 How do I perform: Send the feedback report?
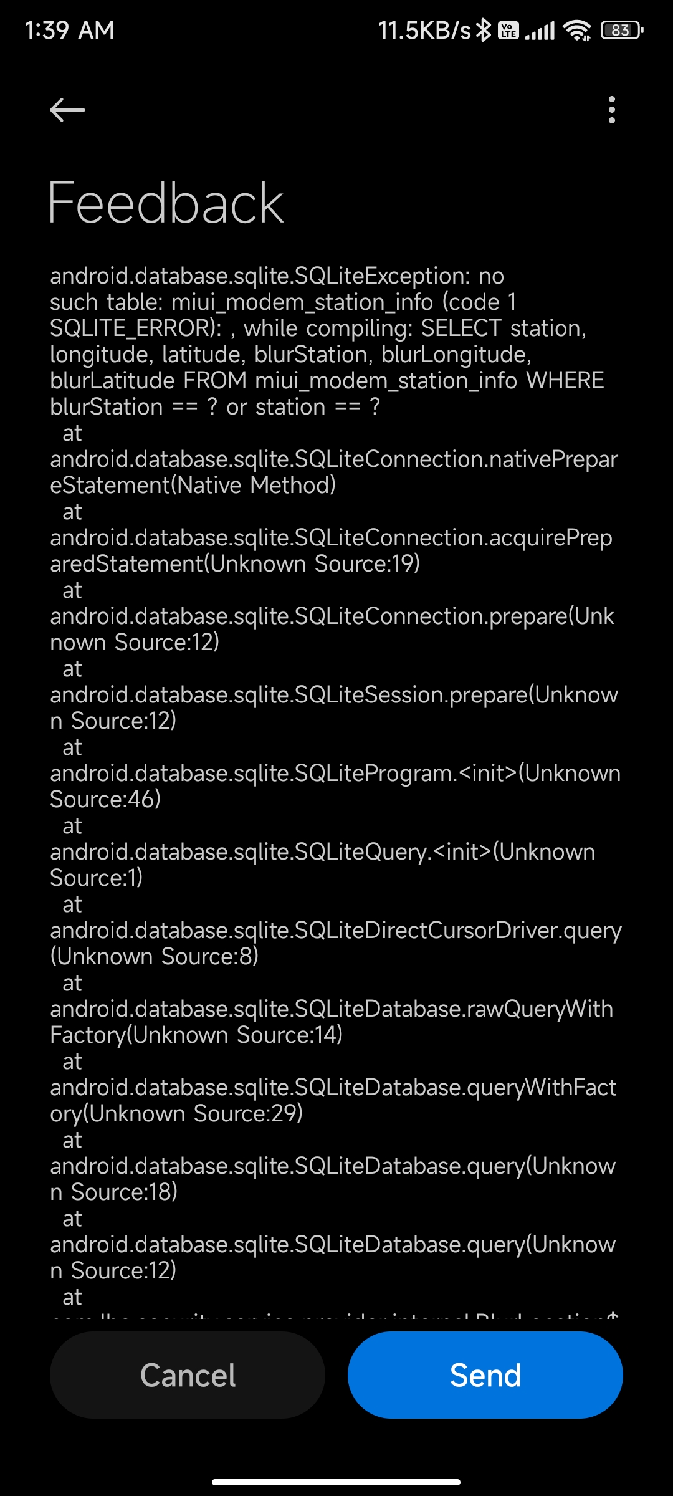(x=485, y=1375)
